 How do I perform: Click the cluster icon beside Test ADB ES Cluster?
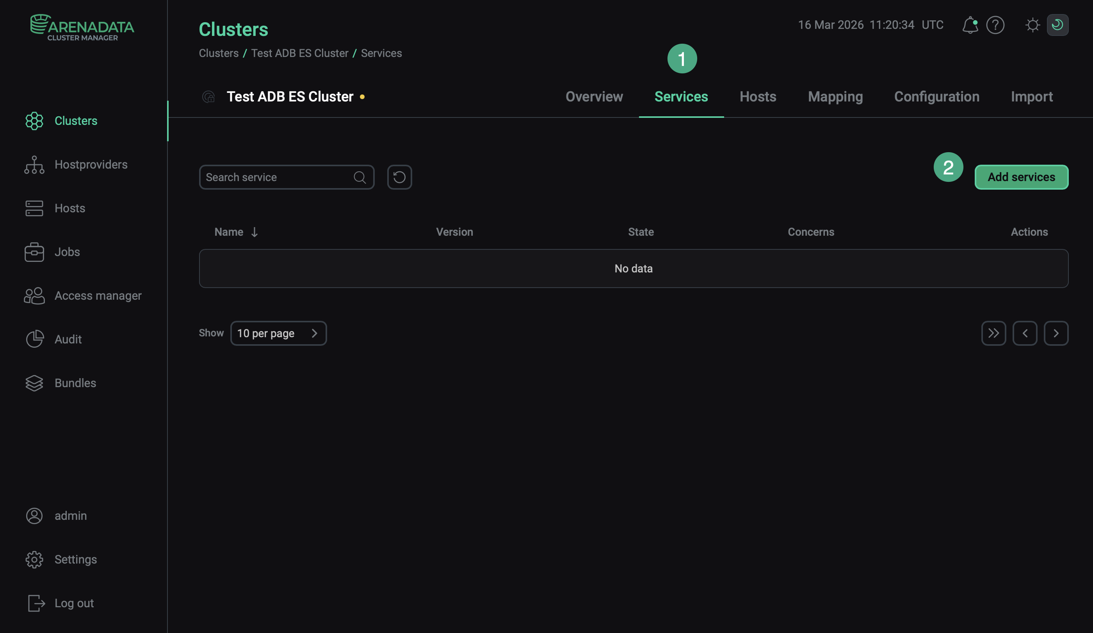[x=208, y=97]
